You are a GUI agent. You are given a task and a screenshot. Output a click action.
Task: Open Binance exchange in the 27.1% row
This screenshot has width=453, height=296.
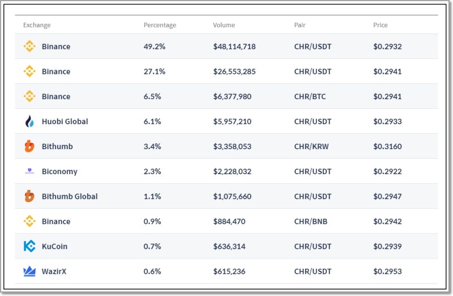(x=56, y=71)
